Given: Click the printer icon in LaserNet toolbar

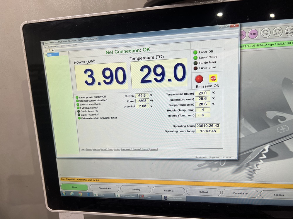Looking at the screenshot, I should click(x=46, y=51).
